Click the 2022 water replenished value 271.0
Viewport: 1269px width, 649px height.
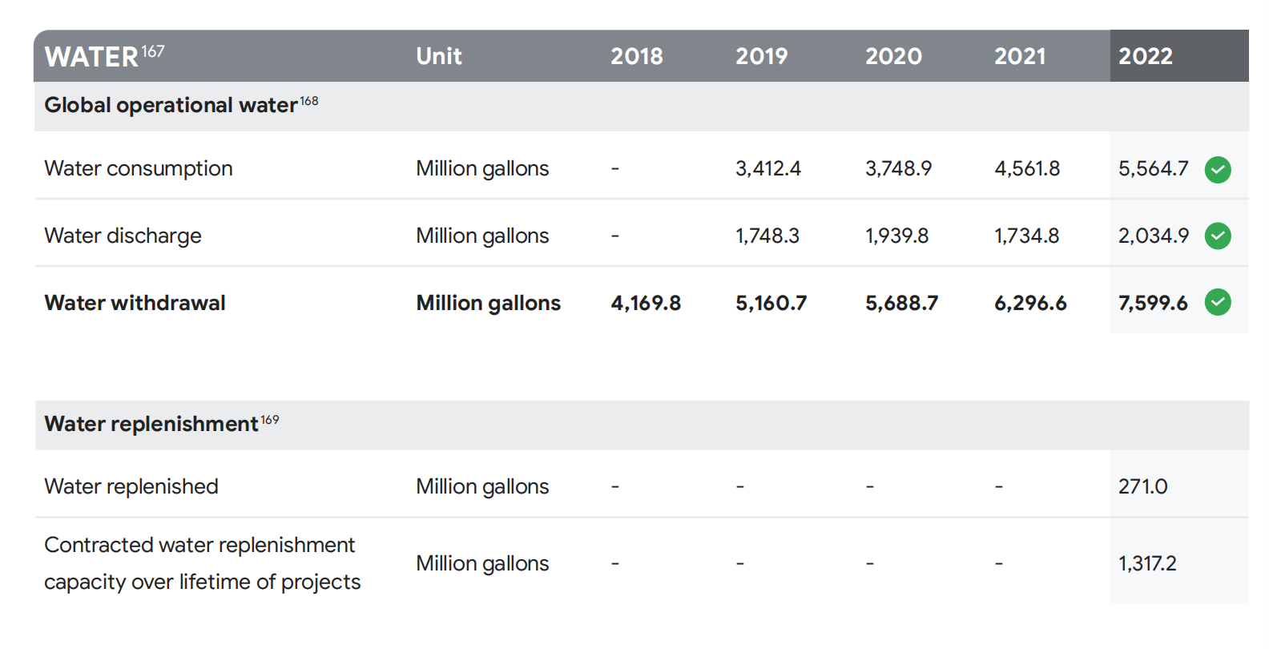[x=1142, y=486]
